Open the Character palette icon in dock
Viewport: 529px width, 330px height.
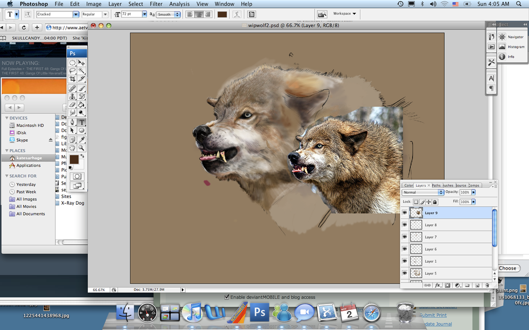(x=491, y=78)
